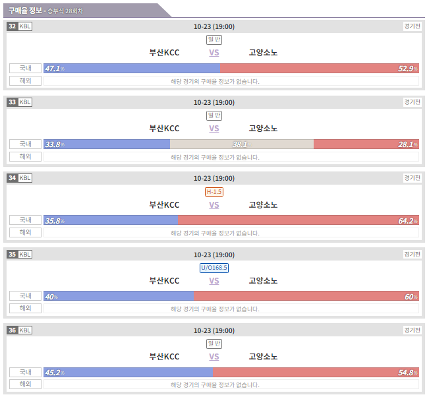
Task: Select the 국내 label in match 32
Action: 25,68
